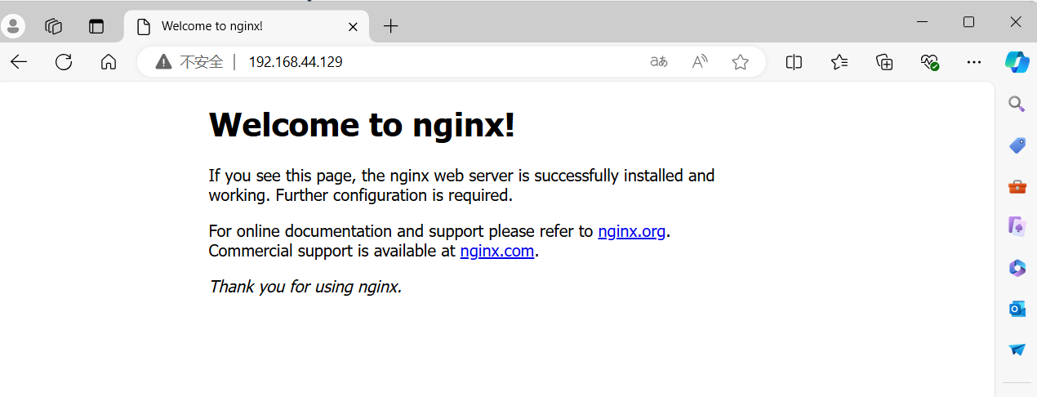This screenshot has height=397, width=1037.
Task: Start Read aloud from address bar
Action: click(x=700, y=62)
